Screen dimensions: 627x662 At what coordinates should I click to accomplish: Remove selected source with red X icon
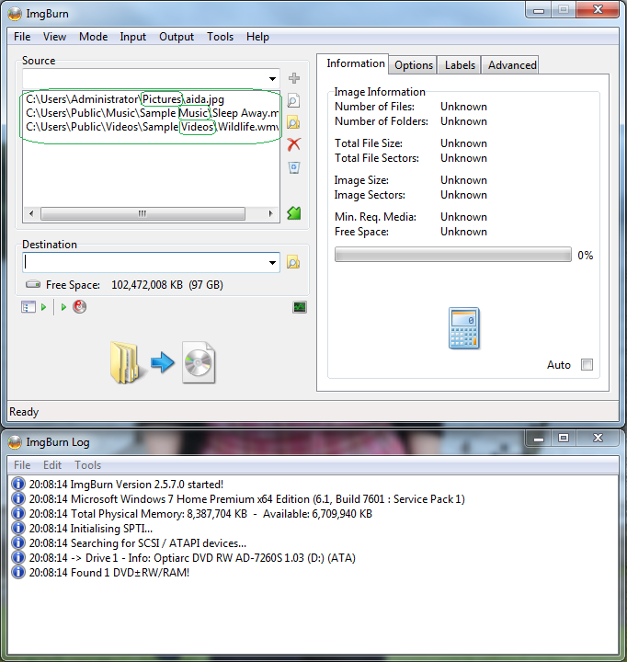(294, 144)
